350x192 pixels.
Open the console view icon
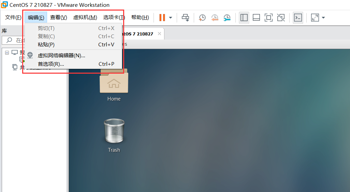click(298, 18)
